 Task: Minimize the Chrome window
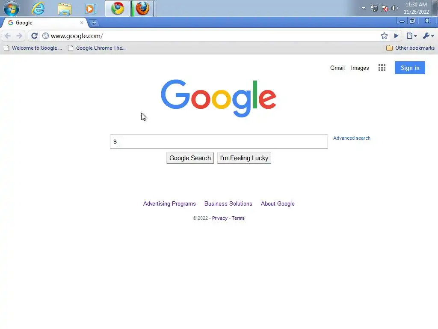402,21
